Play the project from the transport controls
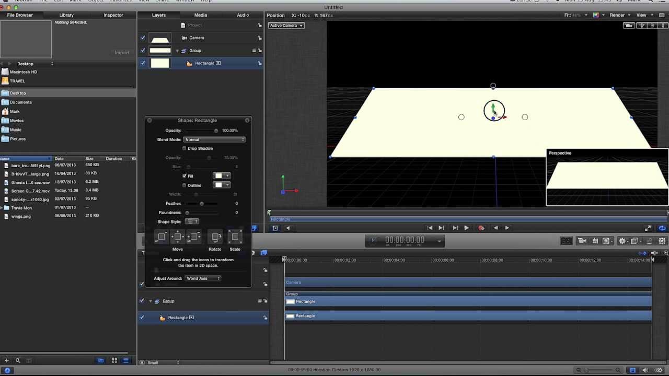Screen dimensions: 669x376 point(466,228)
